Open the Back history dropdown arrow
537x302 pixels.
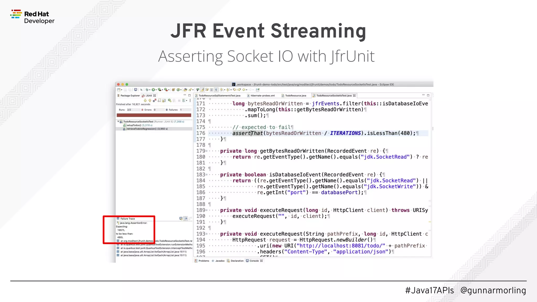[246, 90]
